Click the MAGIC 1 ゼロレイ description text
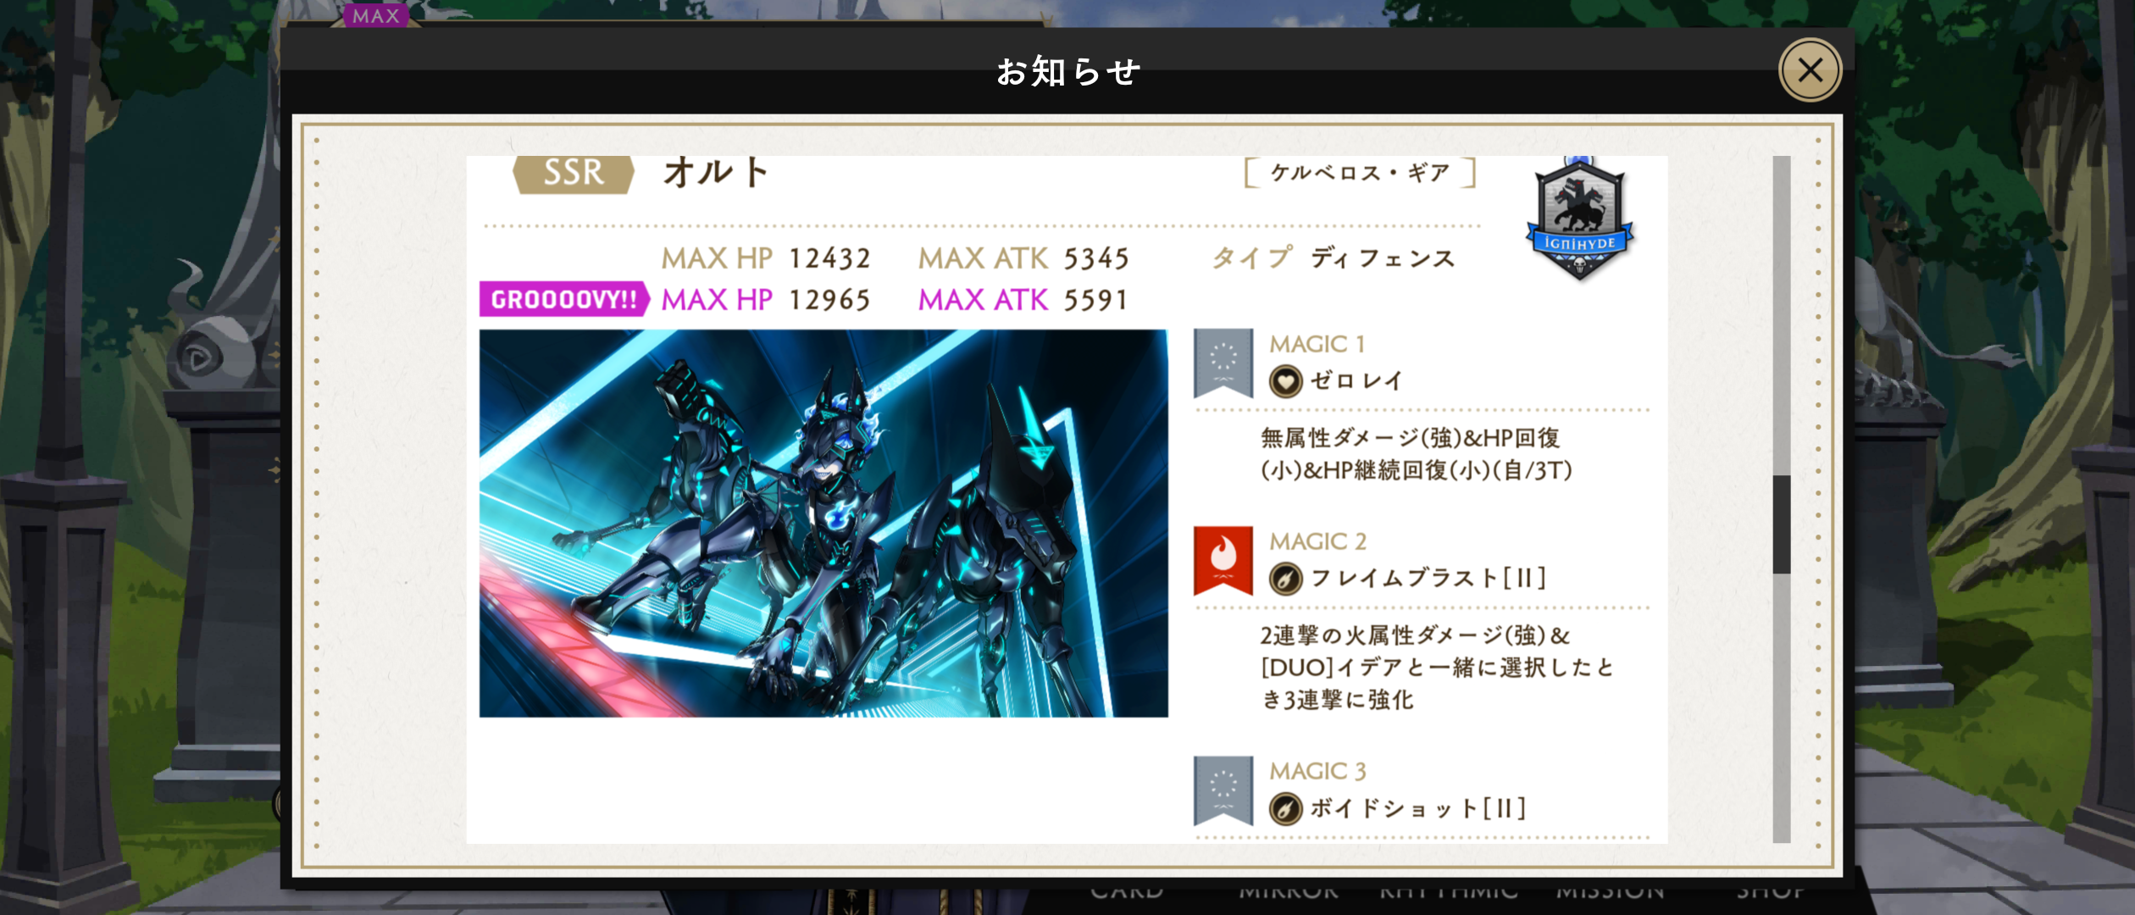 1416,454
